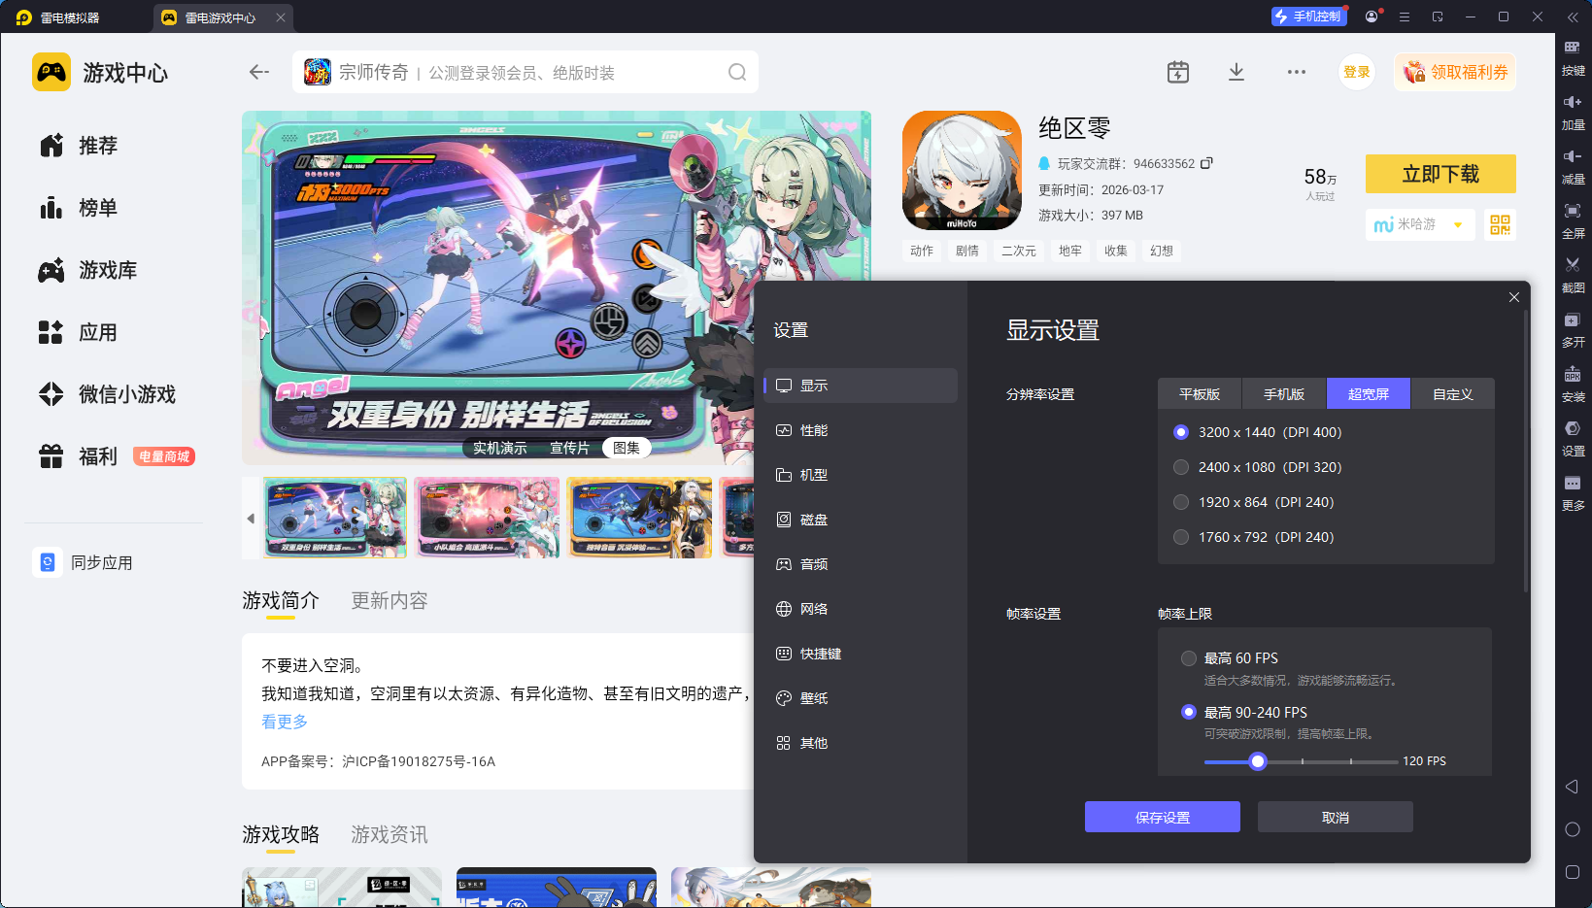
Task: Select 3200 x 1440 resolution
Action: (x=1181, y=432)
